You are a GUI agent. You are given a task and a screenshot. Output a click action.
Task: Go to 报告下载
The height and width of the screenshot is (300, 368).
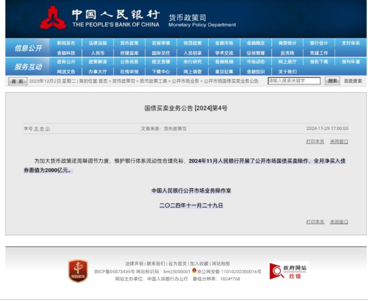tap(319, 61)
